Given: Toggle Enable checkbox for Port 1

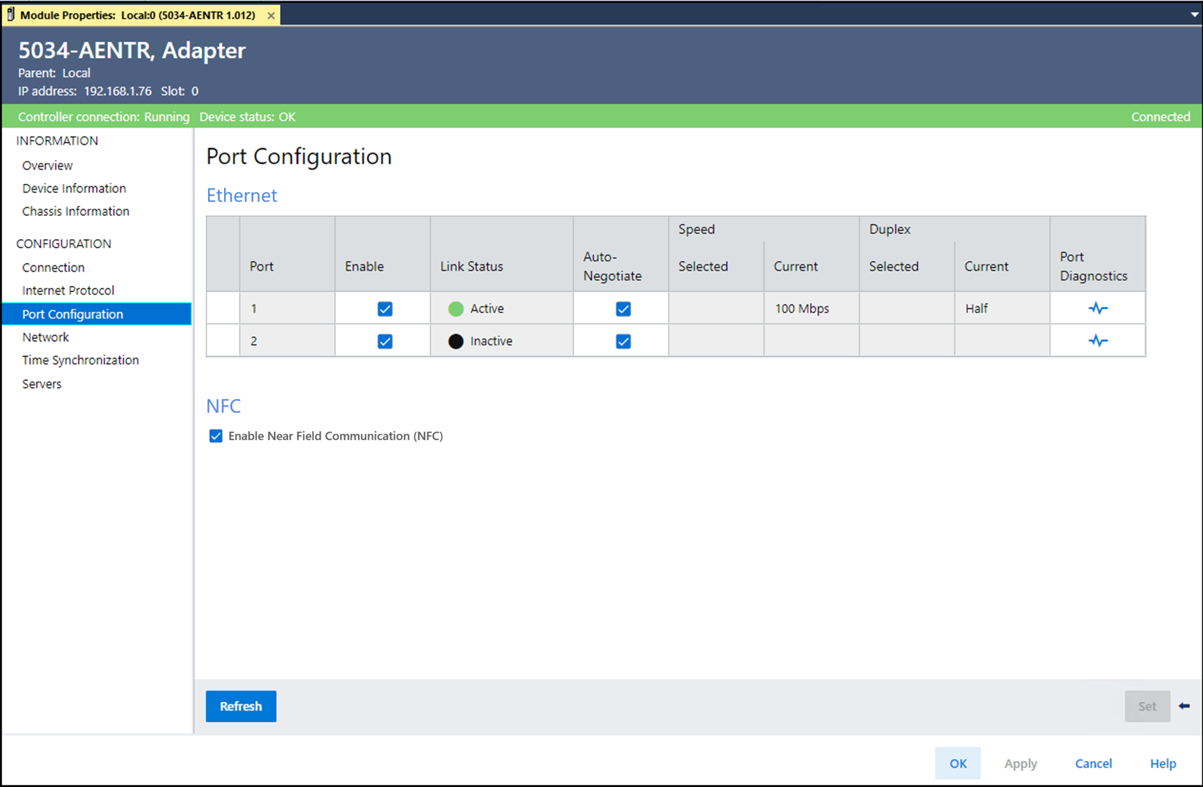Looking at the screenshot, I should point(385,309).
